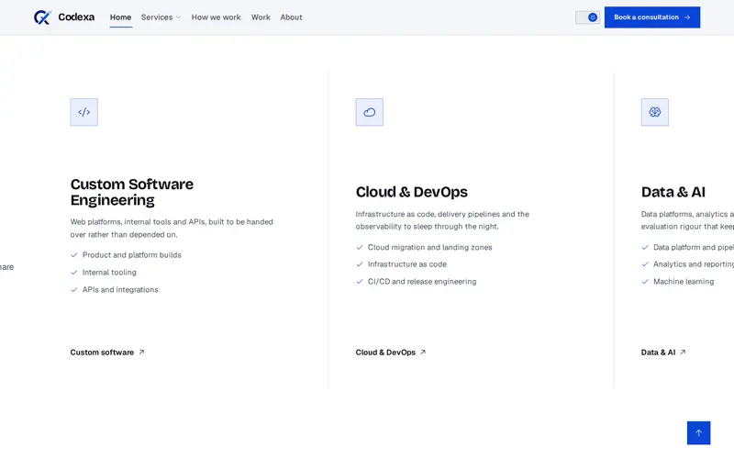Image resolution: width=734 pixels, height=459 pixels.
Task: Click the checkmark next to CI/CD and release engineering
Action: click(360, 282)
